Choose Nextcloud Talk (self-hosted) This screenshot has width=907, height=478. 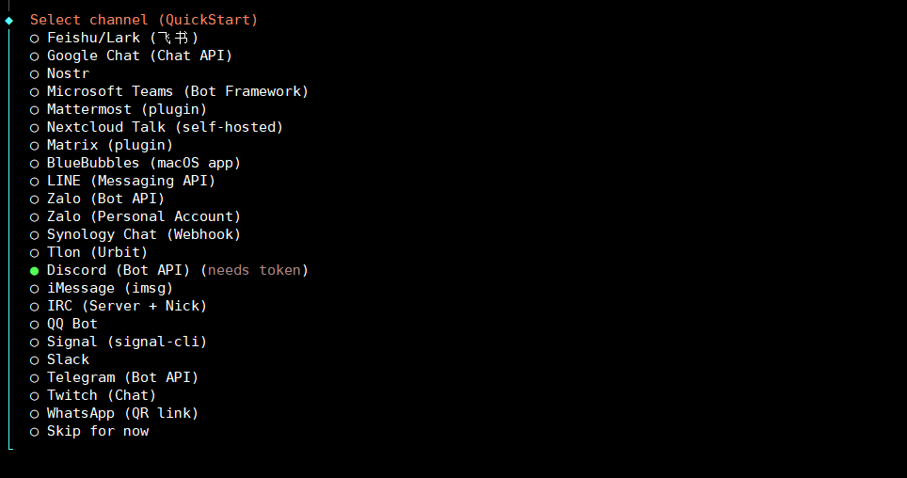(x=165, y=127)
